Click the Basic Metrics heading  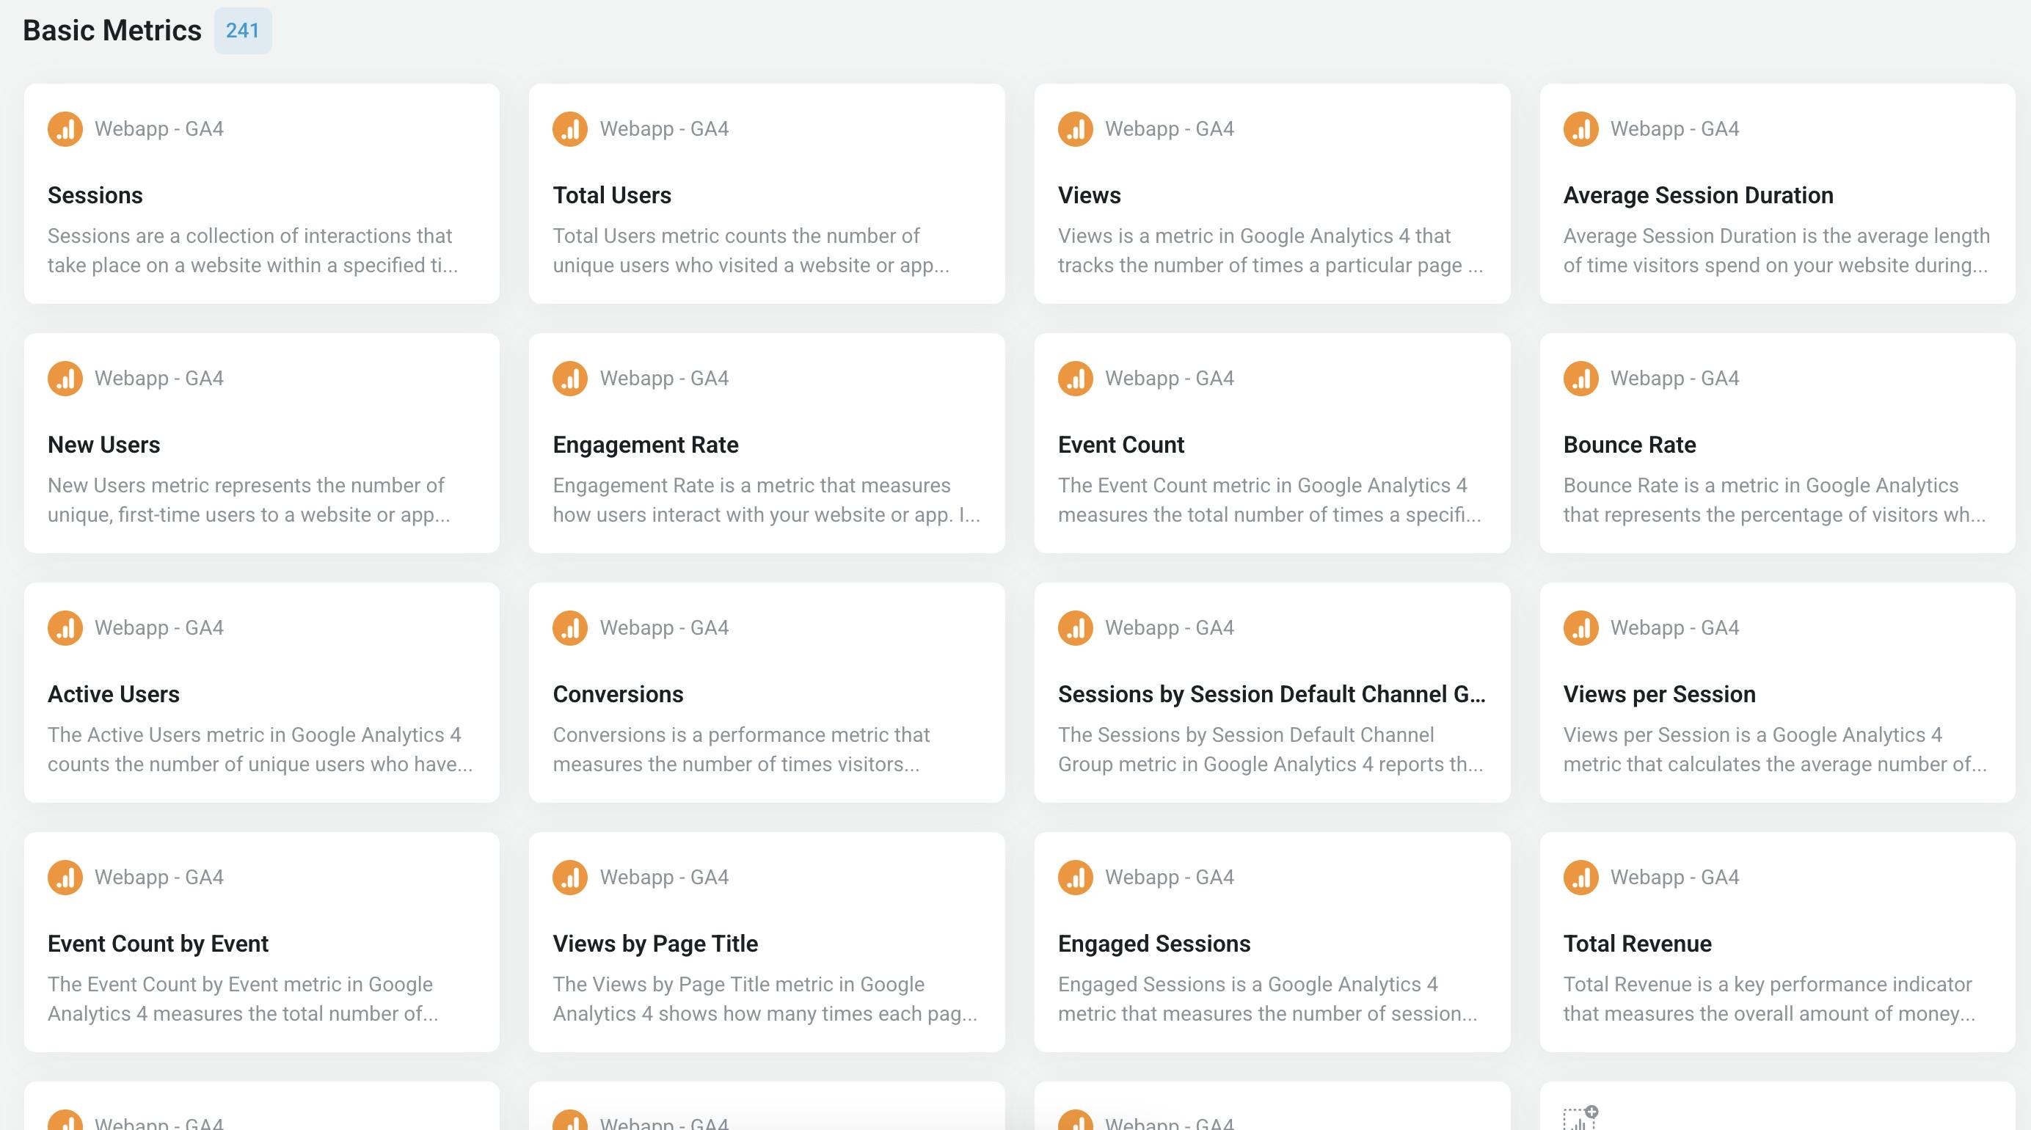coord(112,31)
